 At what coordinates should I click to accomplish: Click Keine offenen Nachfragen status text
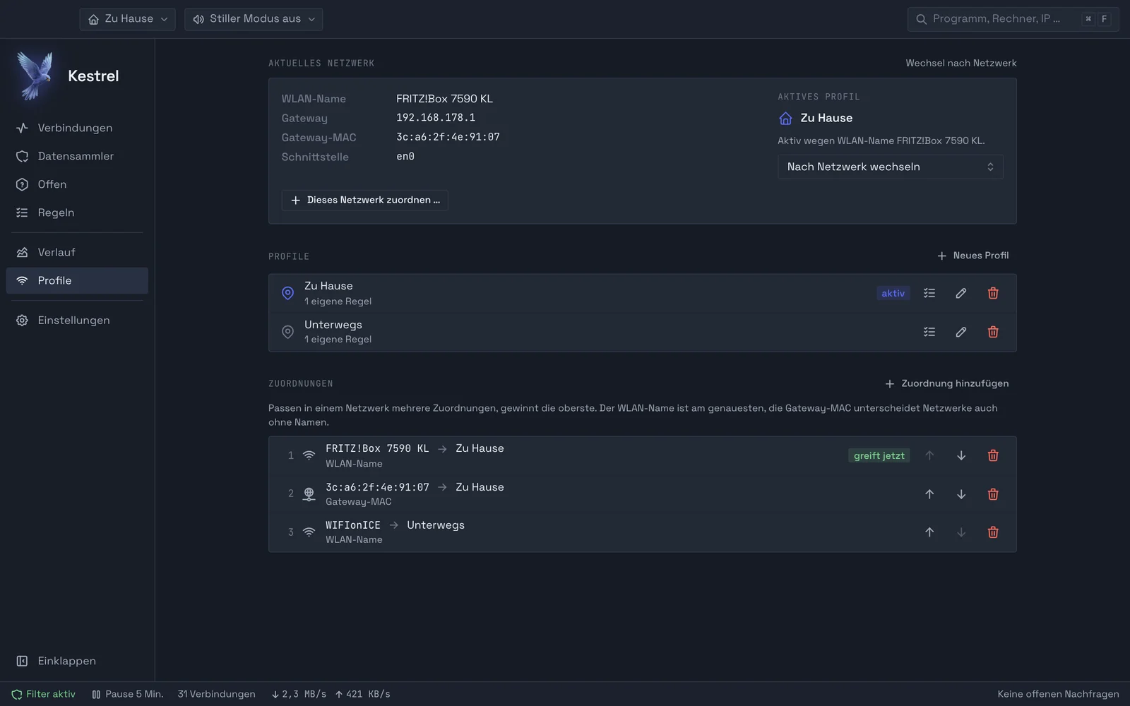click(1058, 694)
